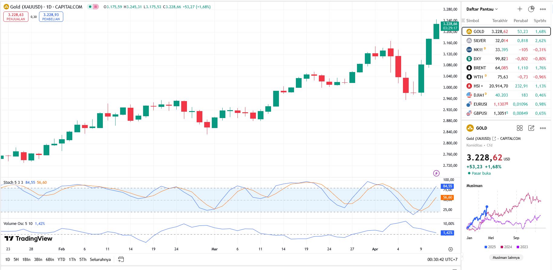Image resolution: width=553 pixels, height=270 pixels.
Task: Click the grid layout icon beside GOLD
Action: click(x=520, y=128)
